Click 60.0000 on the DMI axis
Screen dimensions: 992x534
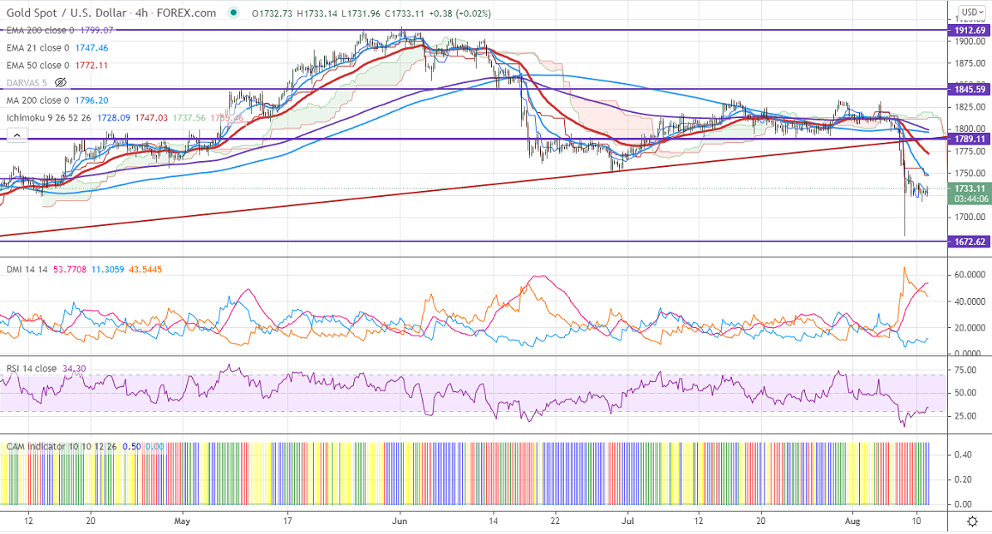[x=970, y=275]
